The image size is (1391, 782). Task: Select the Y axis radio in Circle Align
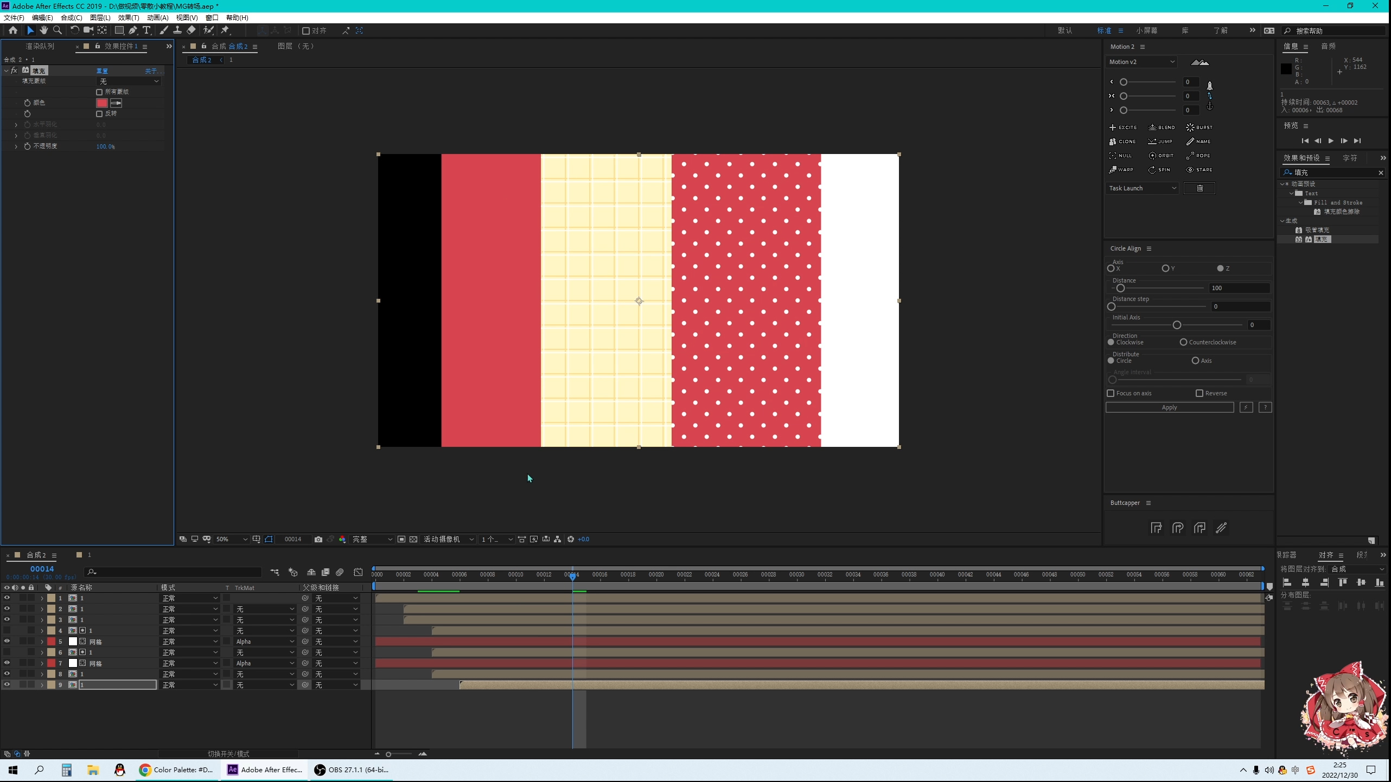1165,268
